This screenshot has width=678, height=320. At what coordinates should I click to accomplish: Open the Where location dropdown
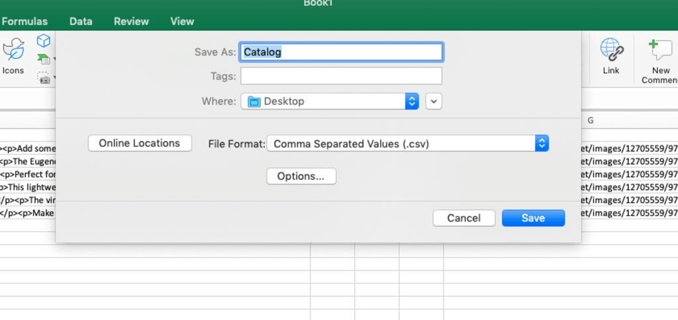click(412, 101)
